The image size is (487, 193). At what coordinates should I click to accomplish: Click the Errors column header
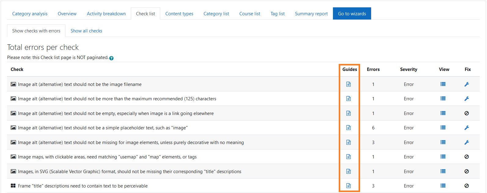pyautogui.click(x=373, y=69)
